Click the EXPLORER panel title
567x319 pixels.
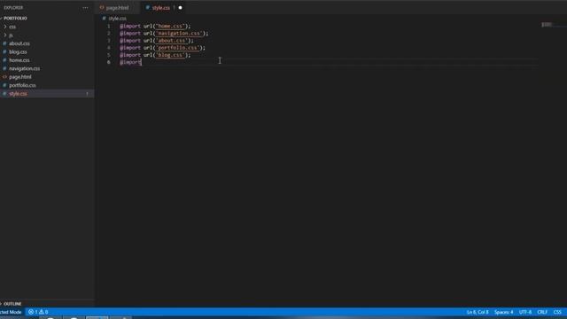tap(14, 8)
